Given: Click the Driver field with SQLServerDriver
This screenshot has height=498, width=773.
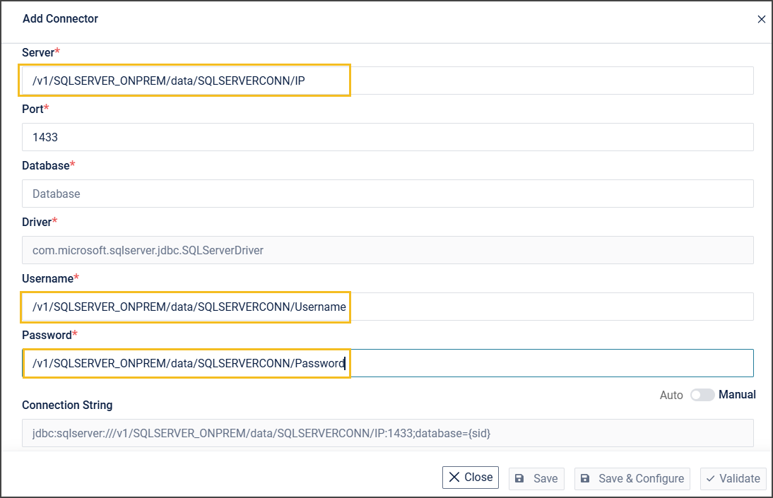Looking at the screenshot, I should click(x=387, y=250).
